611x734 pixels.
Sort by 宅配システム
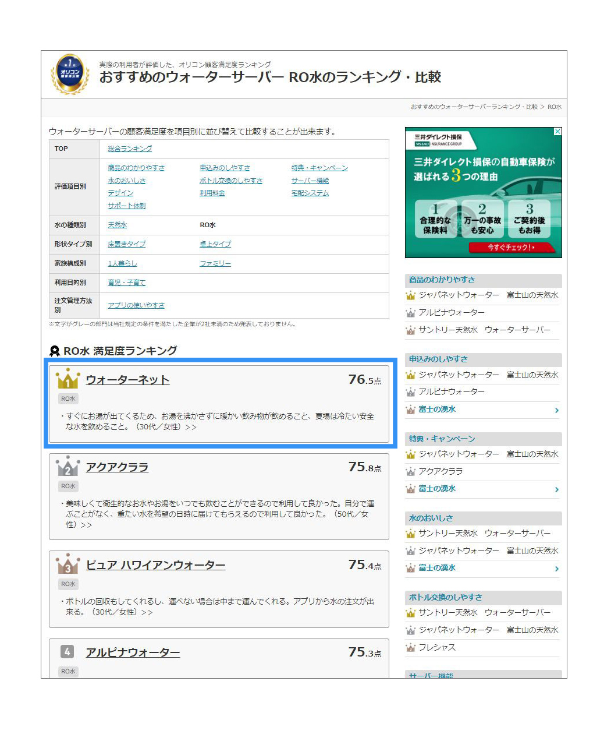tap(310, 193)
